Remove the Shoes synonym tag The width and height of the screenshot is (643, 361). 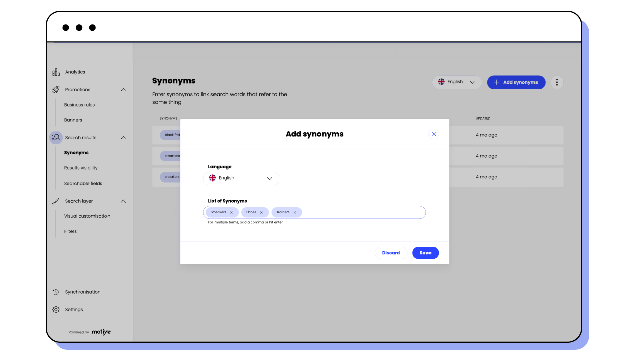pyautogui.click(x=262, y=212)
